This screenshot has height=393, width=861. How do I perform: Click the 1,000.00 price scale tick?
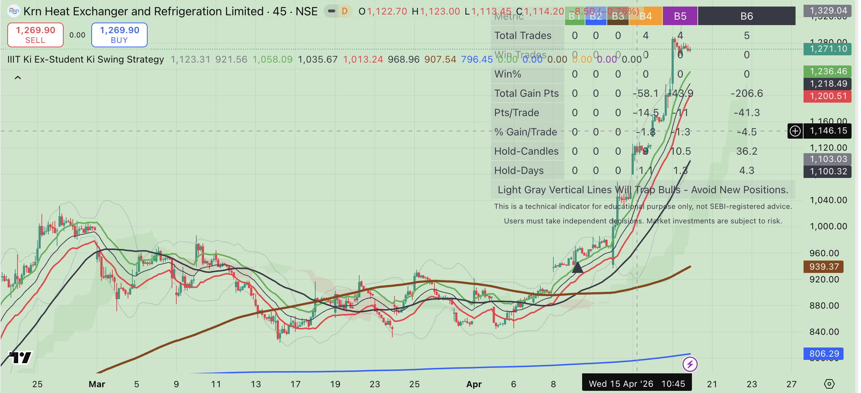click(828, 226)
